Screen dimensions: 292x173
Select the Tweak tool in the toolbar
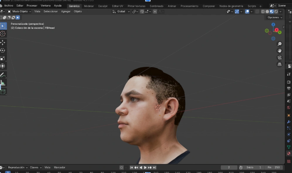tap(3, 25)
